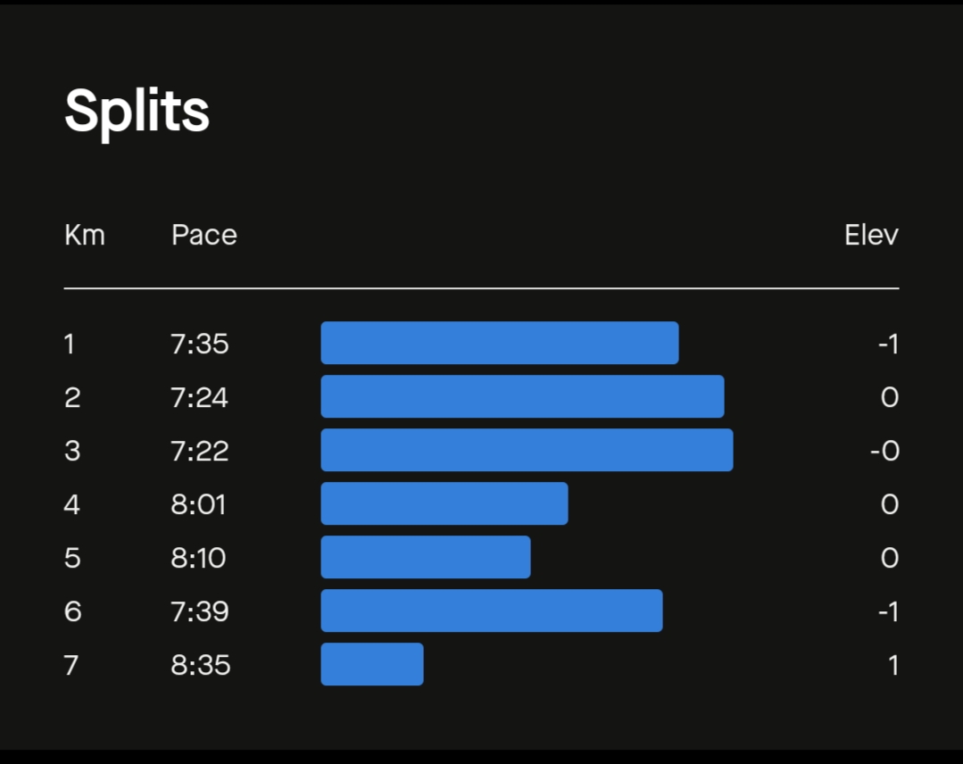The width and height of the screenshot is (963, 764).
Task: Click the Splits heading
Action: (137, 112)
